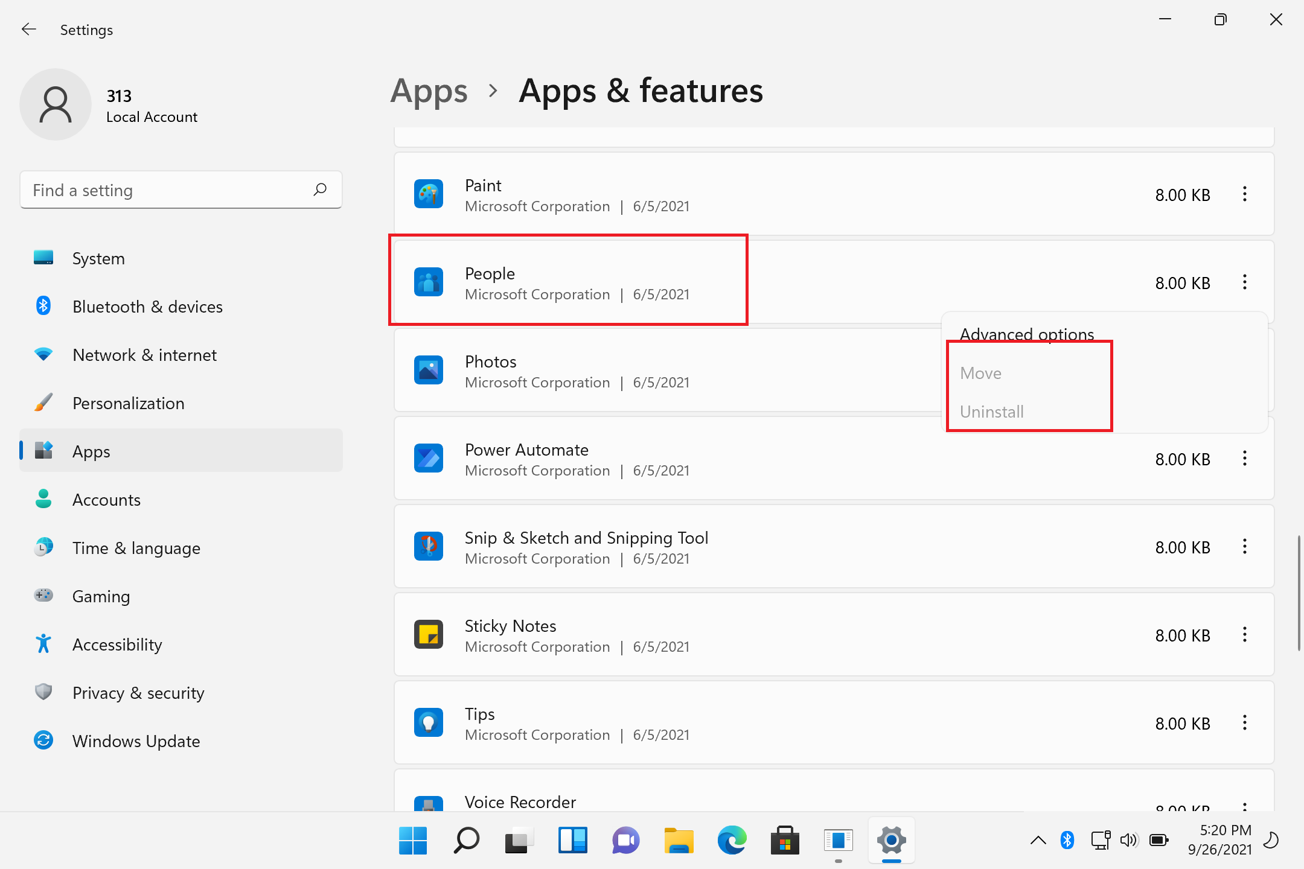The width and height of the screenshot is (1304, 869).
Task: Launch Microsoft Edge from the taskbar
Action: click(x=732, y=840)
